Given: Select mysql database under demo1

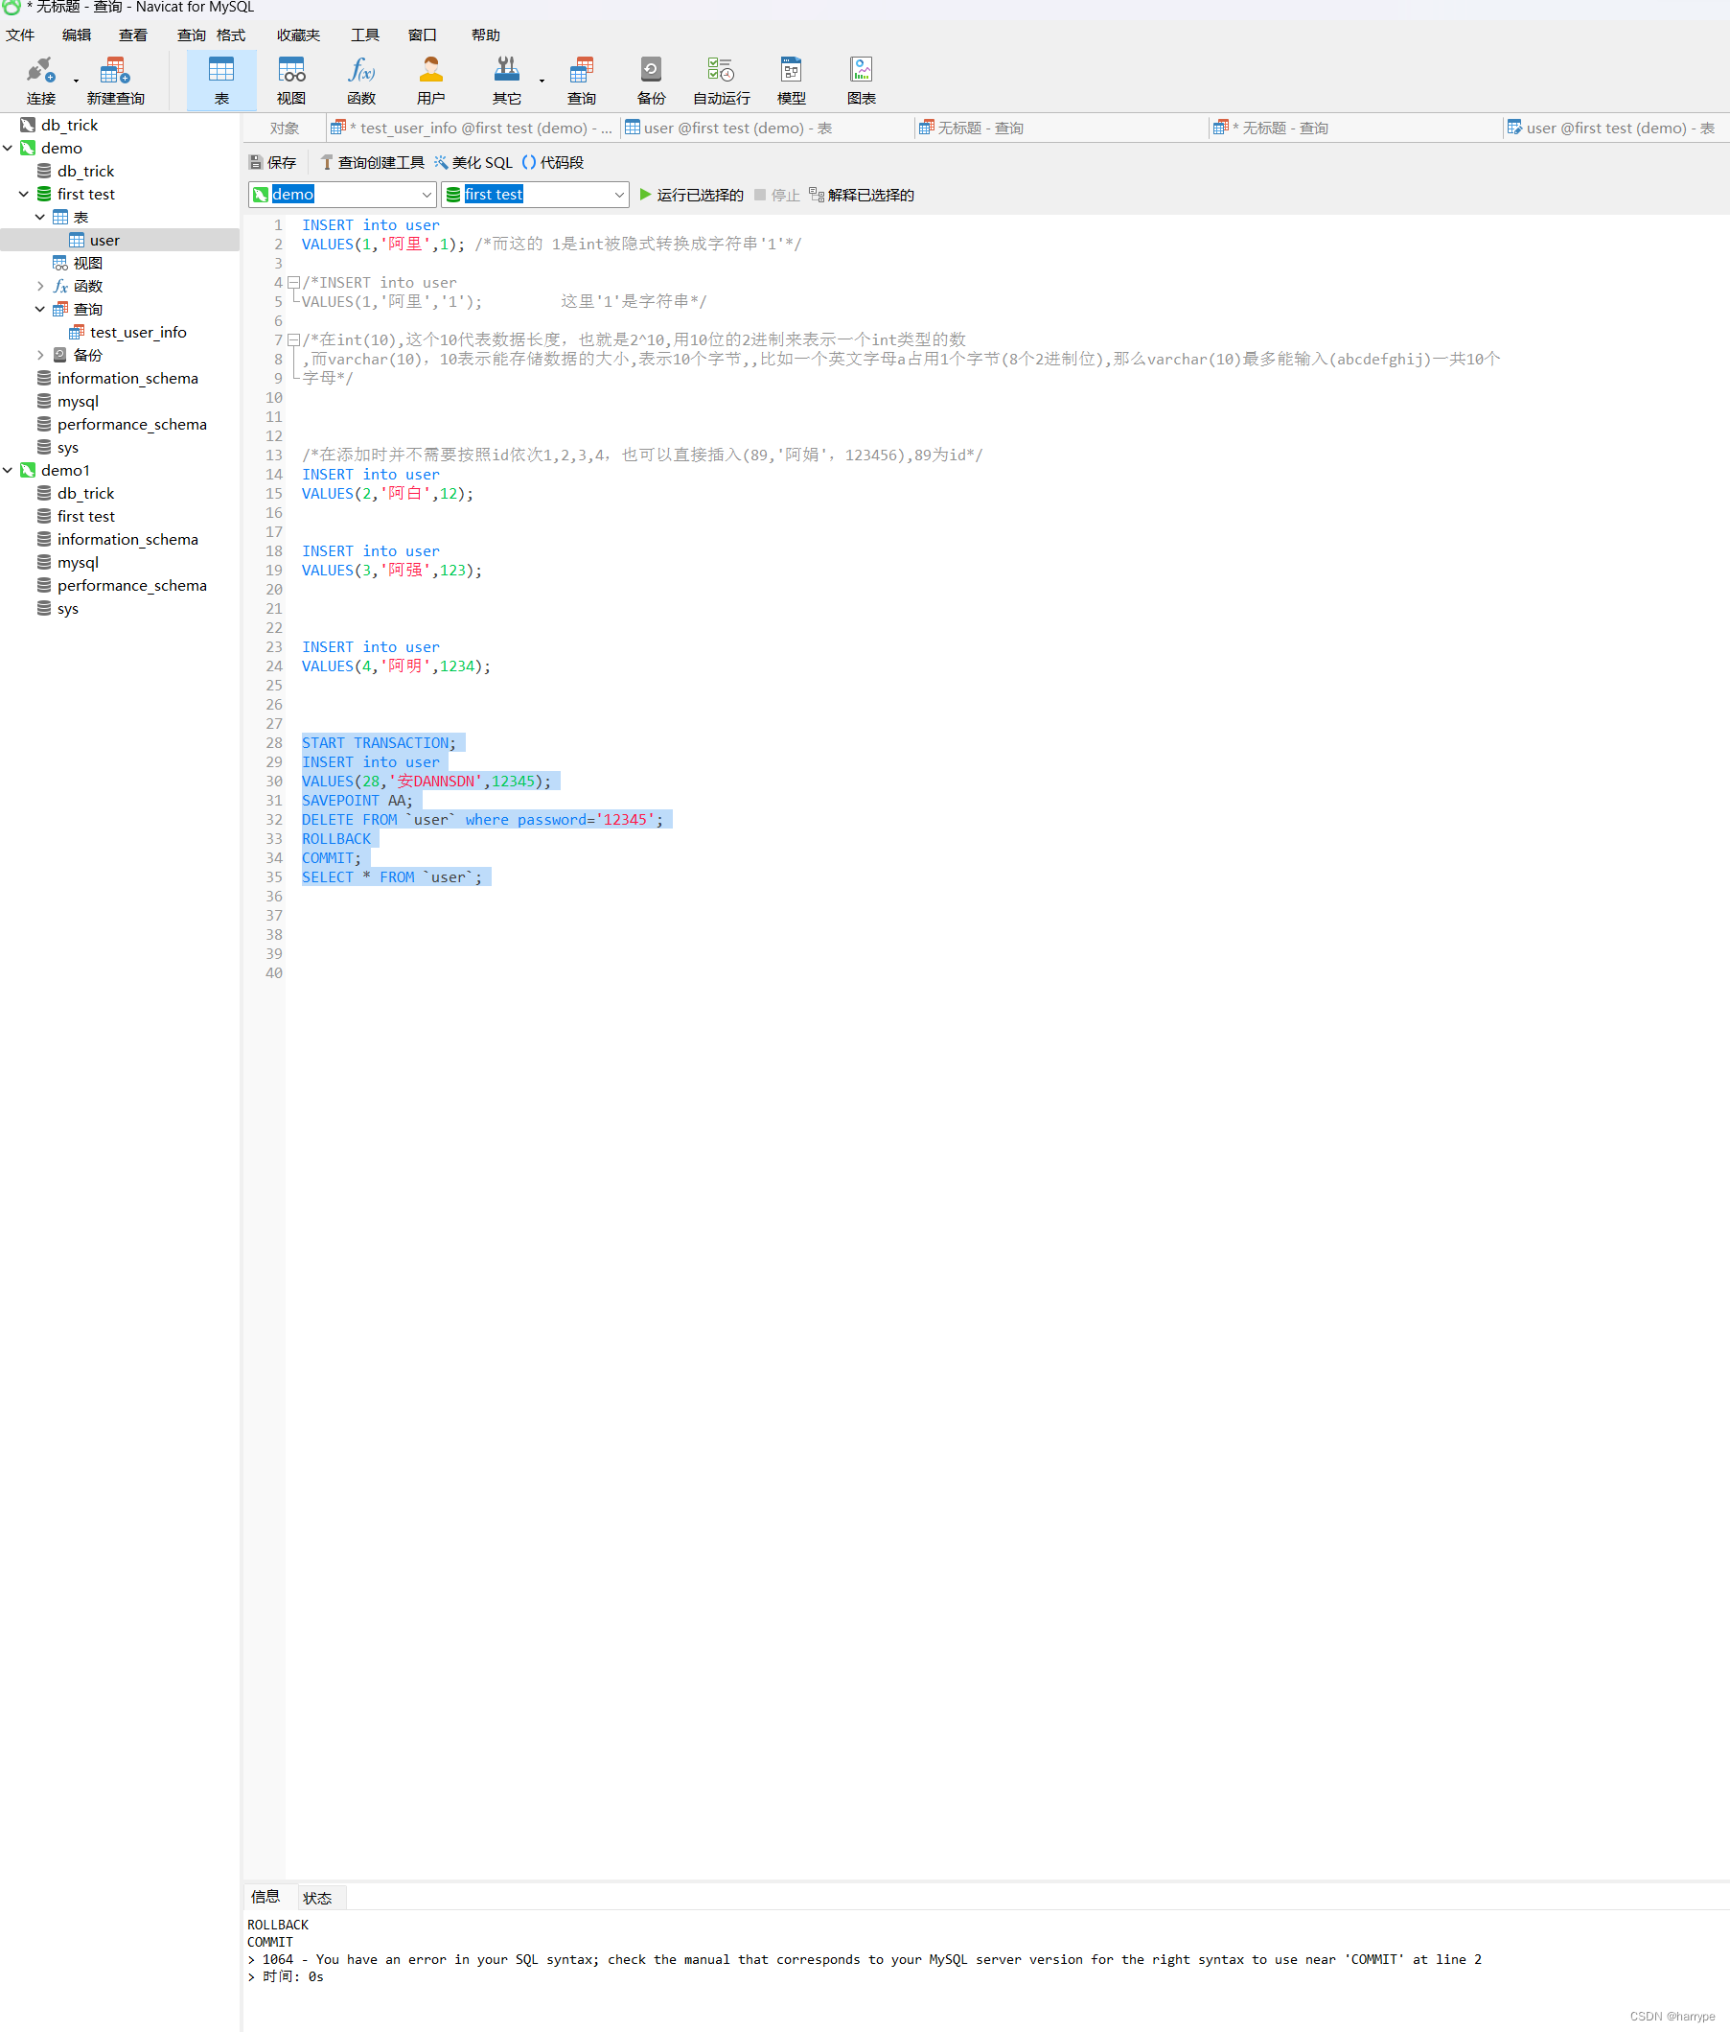Looking at the screenshot, I should tap(78, 563).
